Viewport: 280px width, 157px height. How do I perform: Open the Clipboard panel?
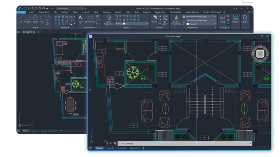point(245,19)
